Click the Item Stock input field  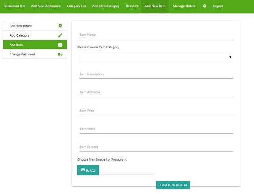156,129
